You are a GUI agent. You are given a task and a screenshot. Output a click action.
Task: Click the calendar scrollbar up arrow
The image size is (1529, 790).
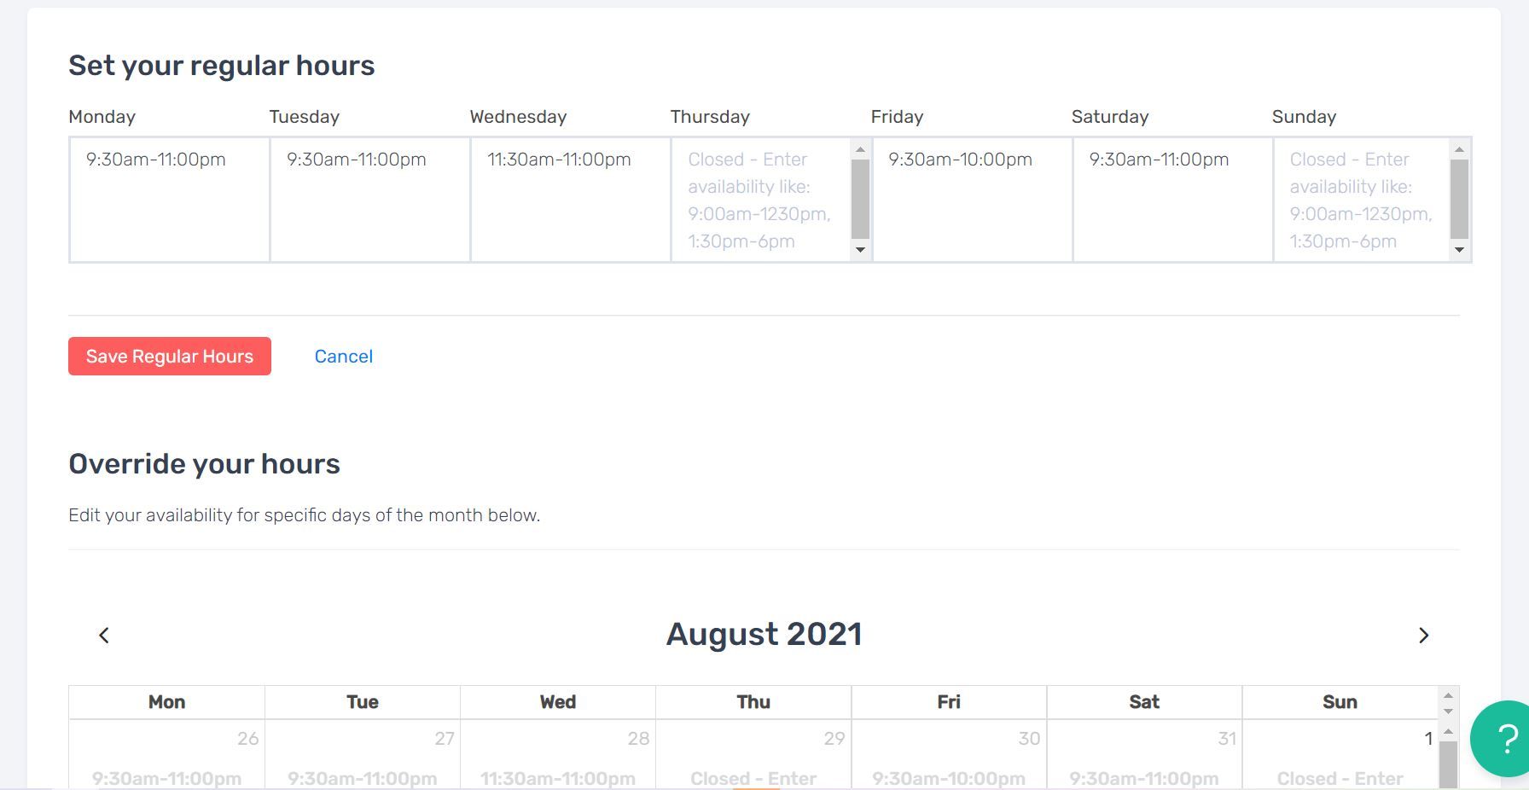pyautogui.click(x=1448, y=696)
